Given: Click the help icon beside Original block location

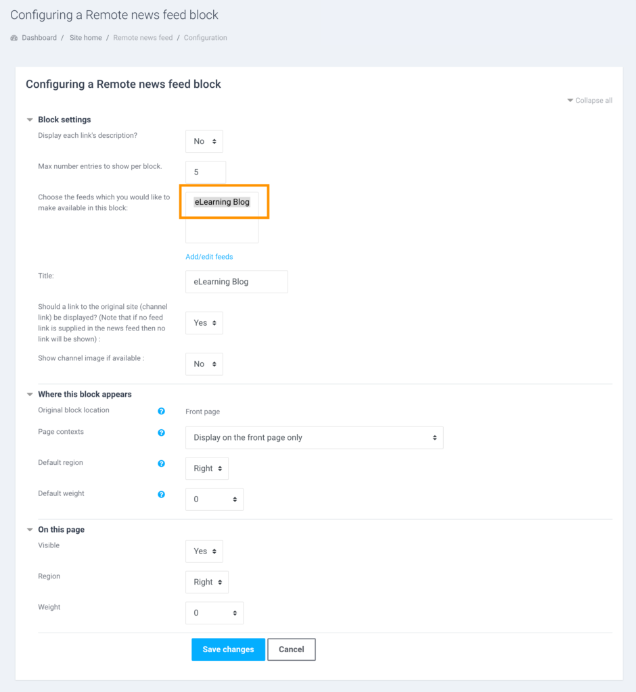Looking at the screenshot, I should [x=161, y=411].
